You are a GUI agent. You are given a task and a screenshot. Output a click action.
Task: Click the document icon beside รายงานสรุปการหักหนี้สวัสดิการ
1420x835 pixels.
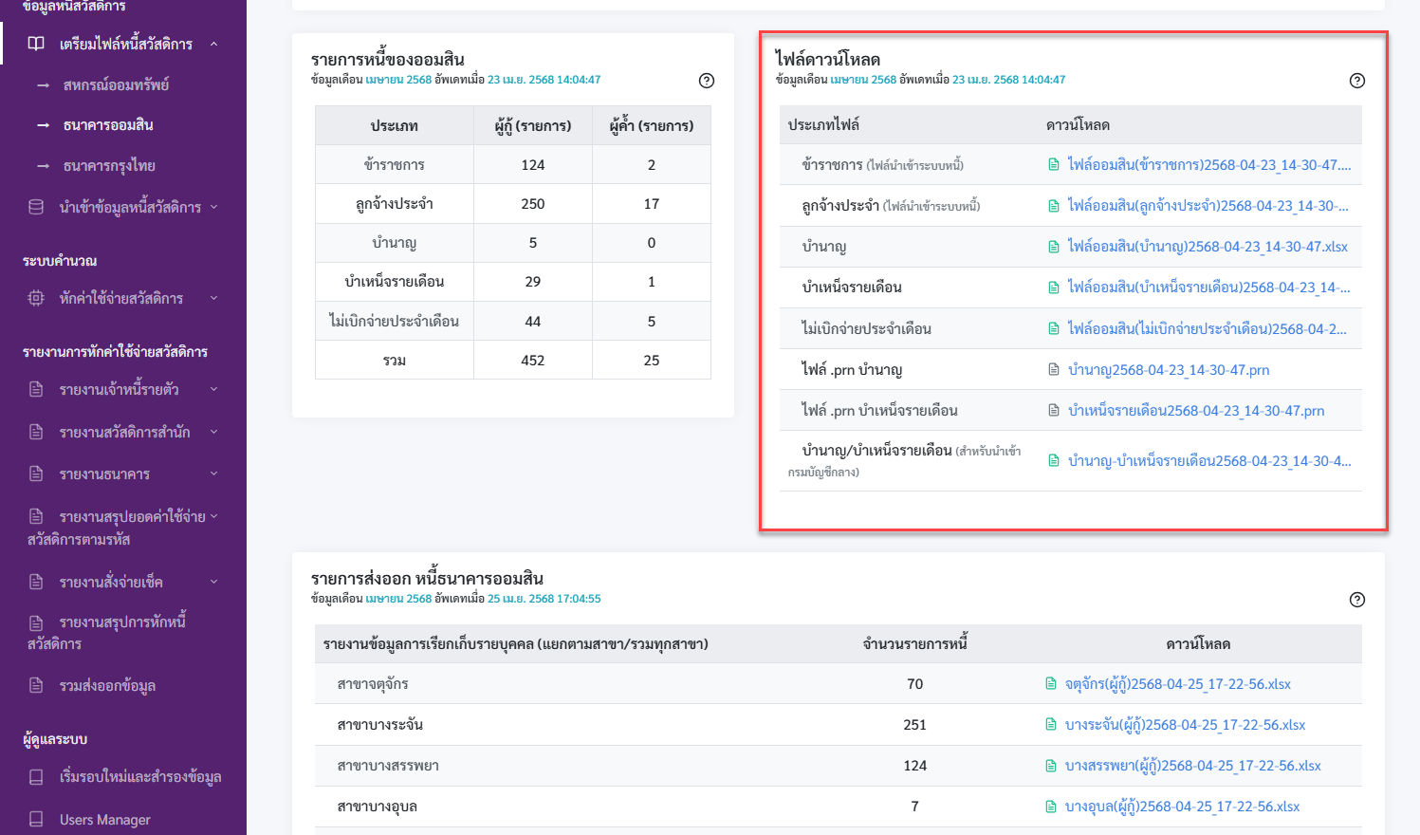pyautogui.click(x=36, y=622)
